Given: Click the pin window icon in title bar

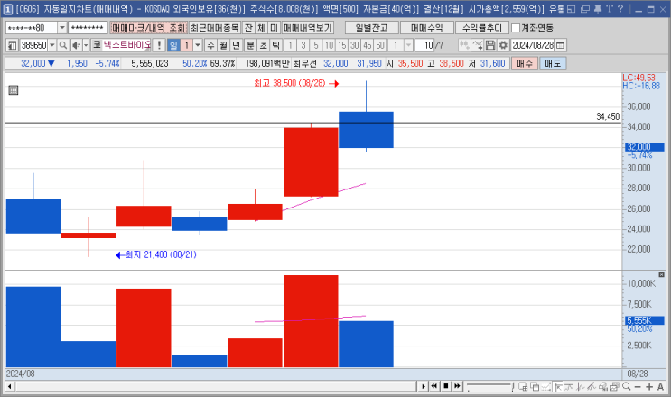Looking at the screenshot, I should [598, 9].
